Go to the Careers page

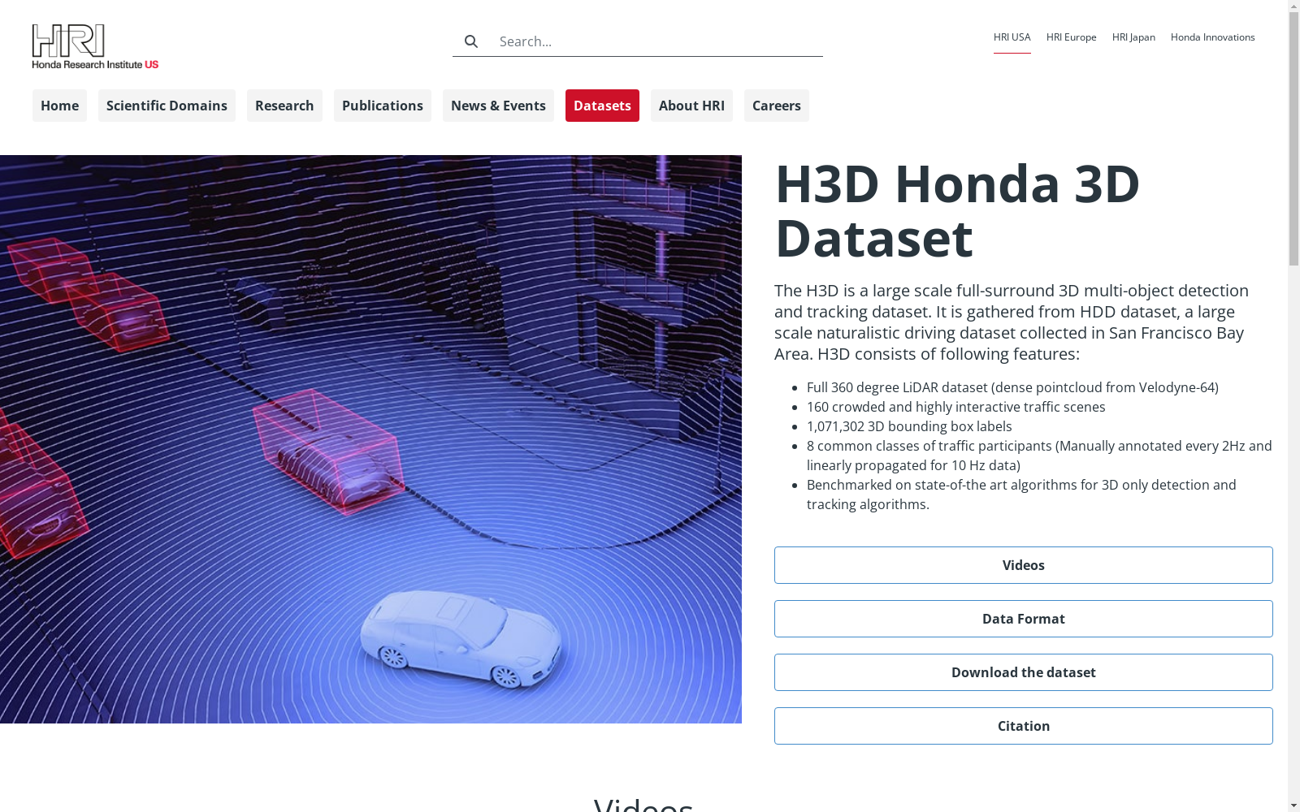777,106
